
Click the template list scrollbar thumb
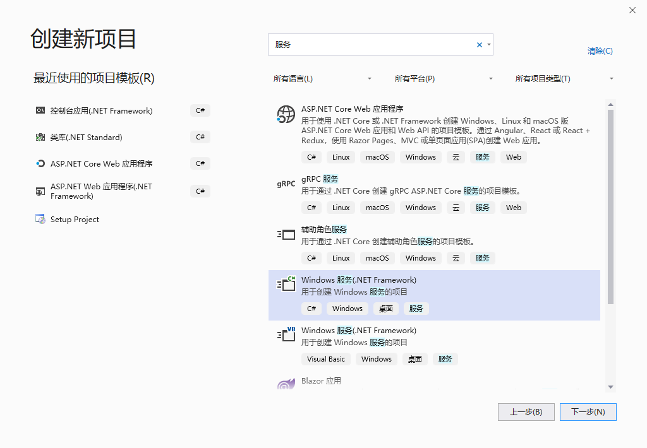click(x=611, y=207)
